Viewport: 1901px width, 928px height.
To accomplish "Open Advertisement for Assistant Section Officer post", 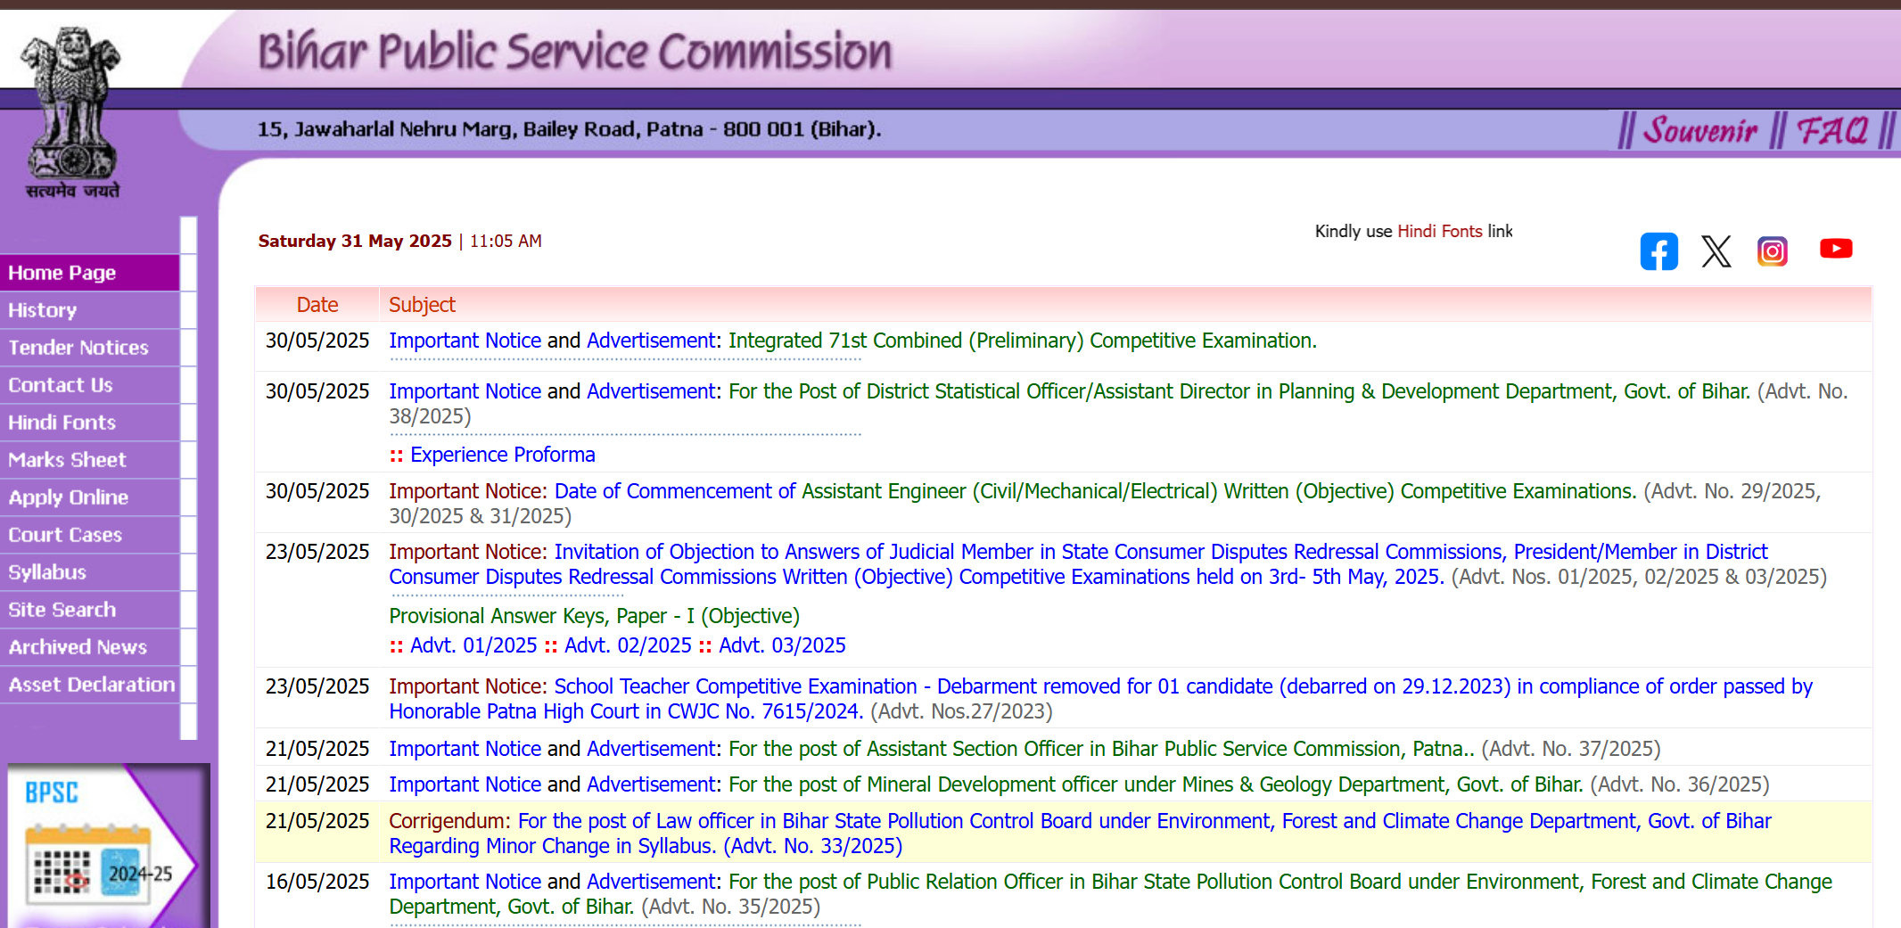I will tap(651, 749).
